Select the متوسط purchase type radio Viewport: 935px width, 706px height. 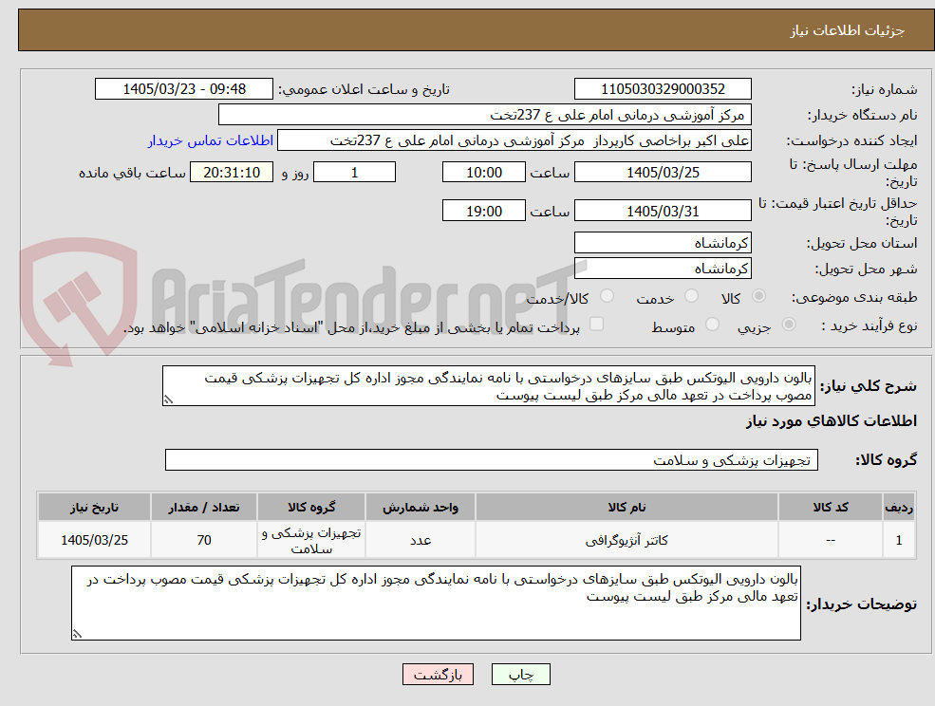(x=712, y=325)
